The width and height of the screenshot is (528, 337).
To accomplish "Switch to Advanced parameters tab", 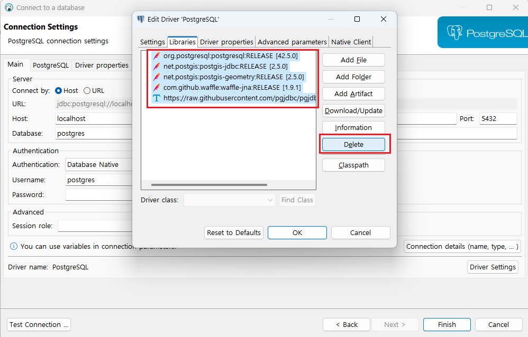I will pos(292,42).
